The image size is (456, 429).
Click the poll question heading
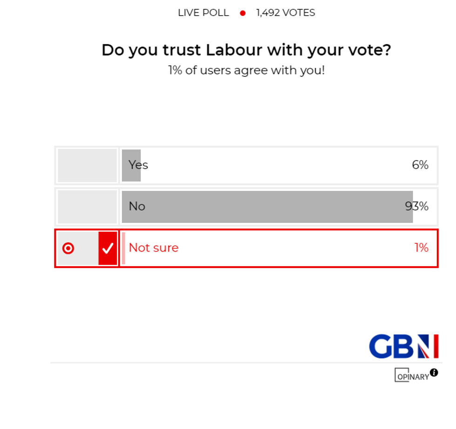(246, 50)
